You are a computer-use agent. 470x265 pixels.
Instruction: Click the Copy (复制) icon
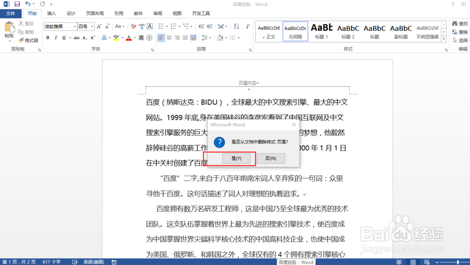(x=21, y=32)
